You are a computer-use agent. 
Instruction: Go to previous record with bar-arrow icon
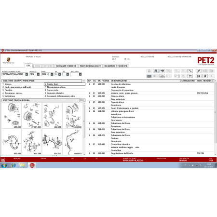(205, 76)
